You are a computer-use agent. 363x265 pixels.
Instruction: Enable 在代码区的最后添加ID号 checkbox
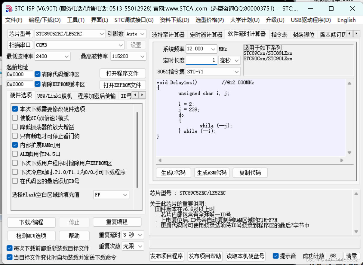[15, 181]
